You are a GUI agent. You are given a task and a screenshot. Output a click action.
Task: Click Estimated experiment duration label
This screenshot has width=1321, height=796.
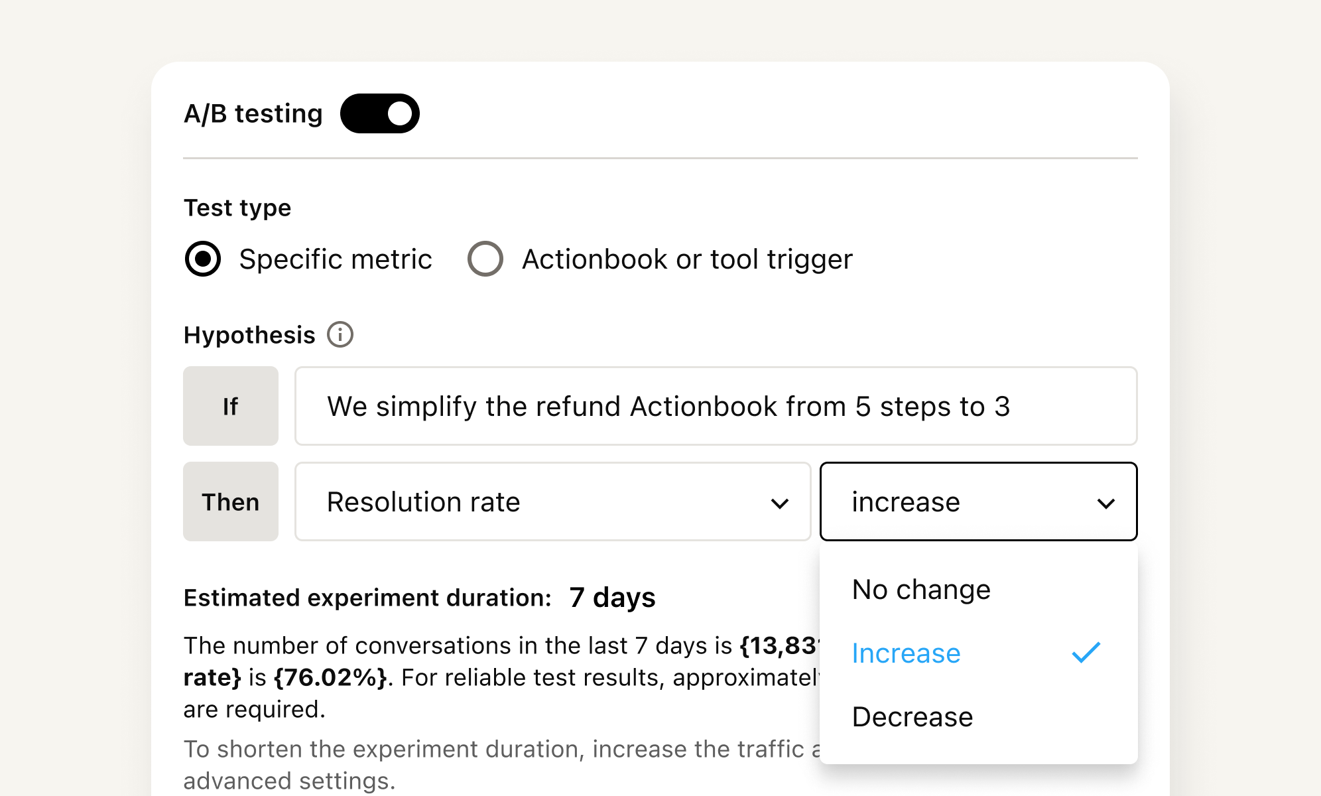(367, 598)
